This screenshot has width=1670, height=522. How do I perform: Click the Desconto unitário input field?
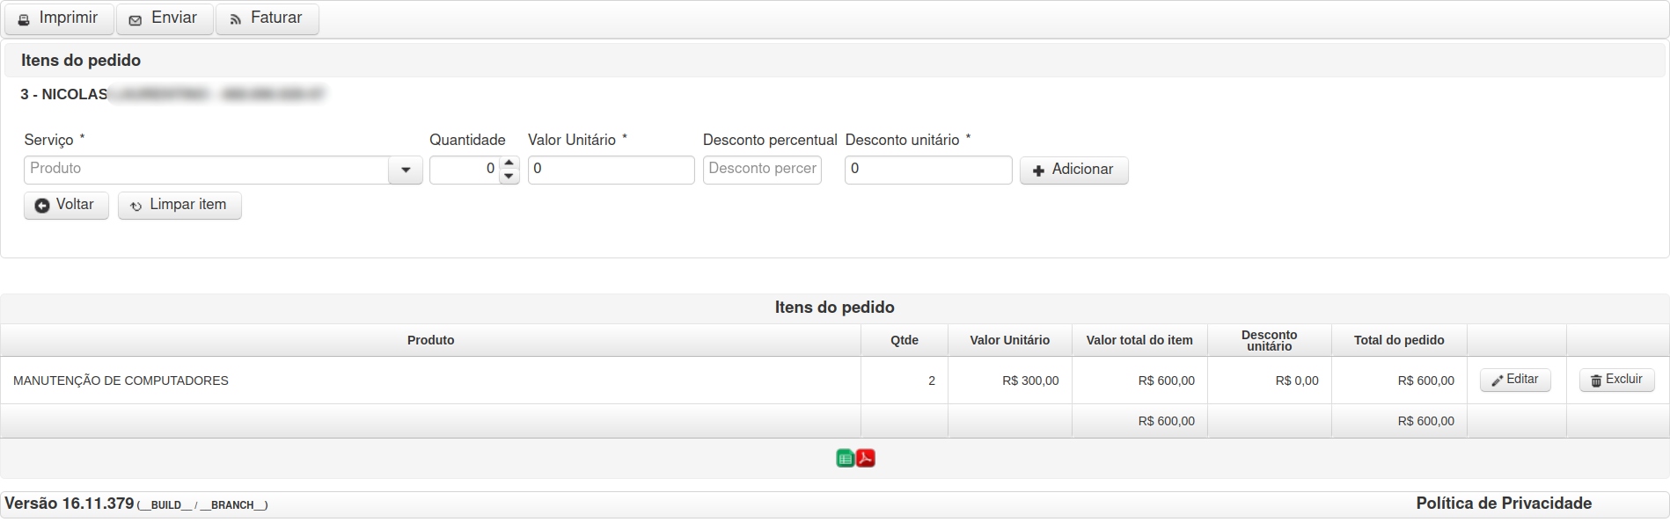[928, 170]
